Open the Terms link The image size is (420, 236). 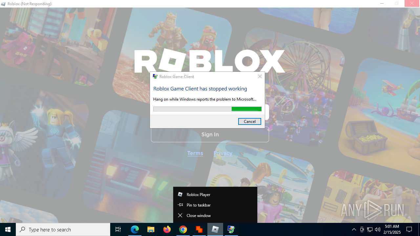tap(195, 153)
